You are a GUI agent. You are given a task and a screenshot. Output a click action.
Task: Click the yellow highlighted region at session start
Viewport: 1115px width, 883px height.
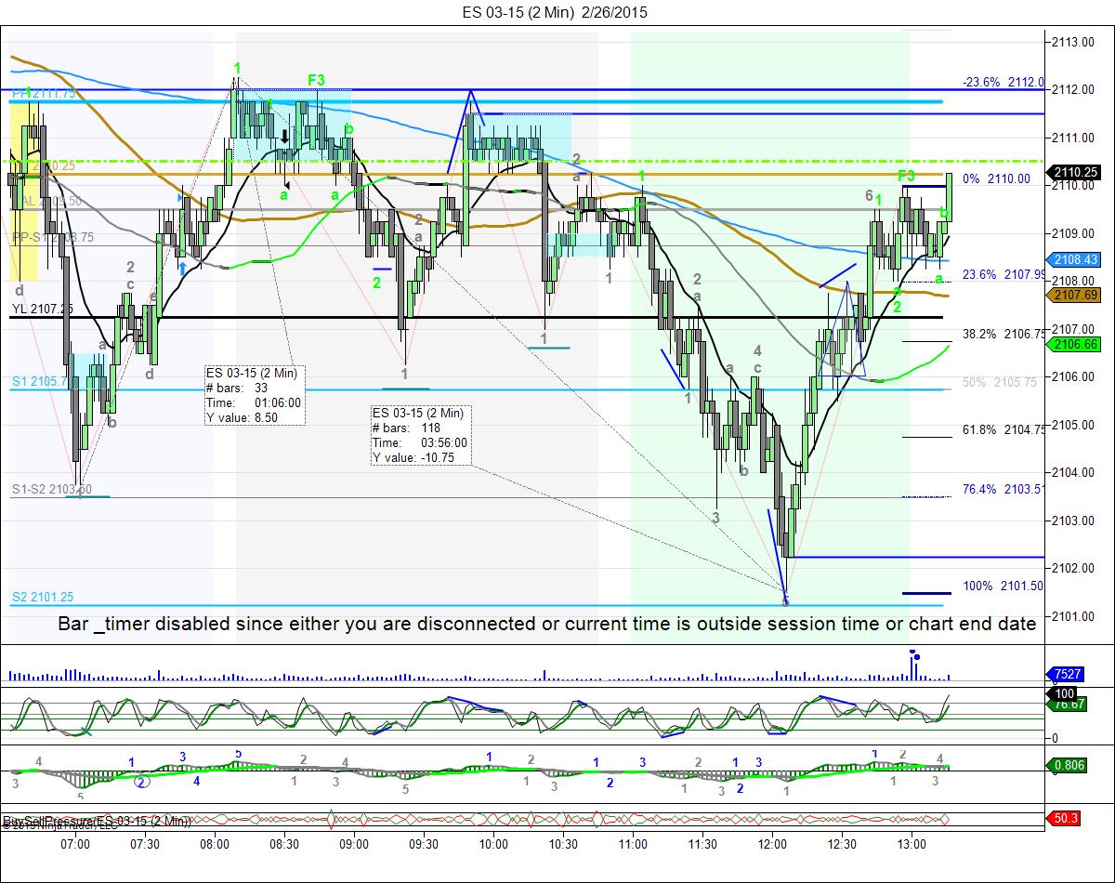[24, 191]
